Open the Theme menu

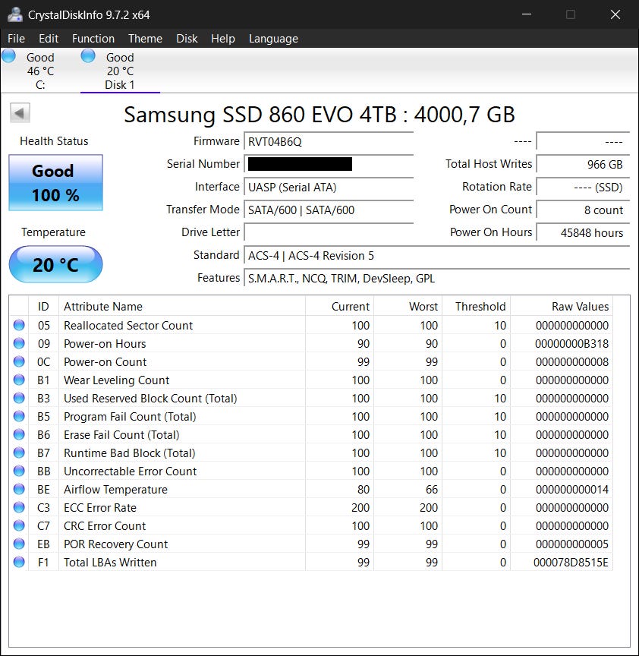click(145, 39)
